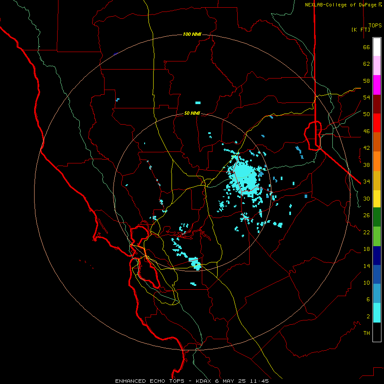Click the orange 42 K FT legend swatch

pos(377,161)
